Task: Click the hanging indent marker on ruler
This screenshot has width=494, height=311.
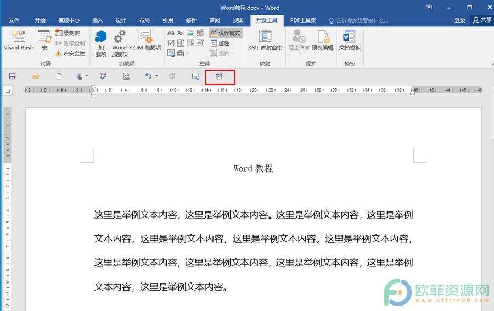Action: click(93, 92)
